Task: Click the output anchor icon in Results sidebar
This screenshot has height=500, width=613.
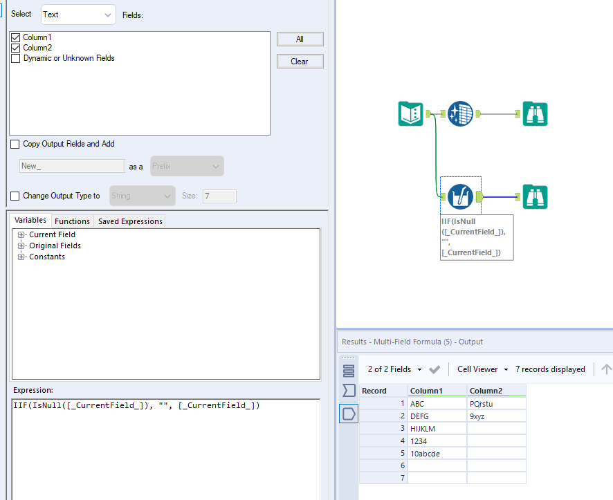Action: pyautogui.click(x=349, y=414)
